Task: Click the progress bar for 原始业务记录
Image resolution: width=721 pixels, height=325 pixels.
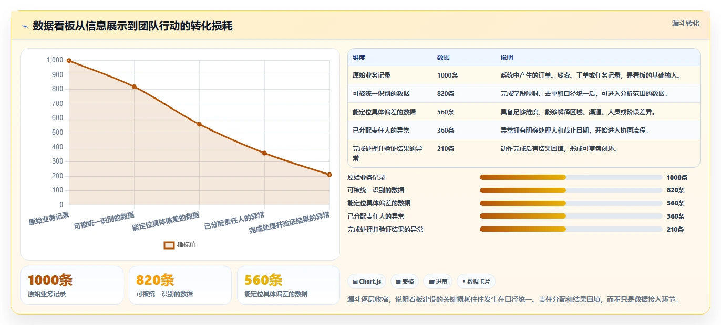Action: pos(571,177)
